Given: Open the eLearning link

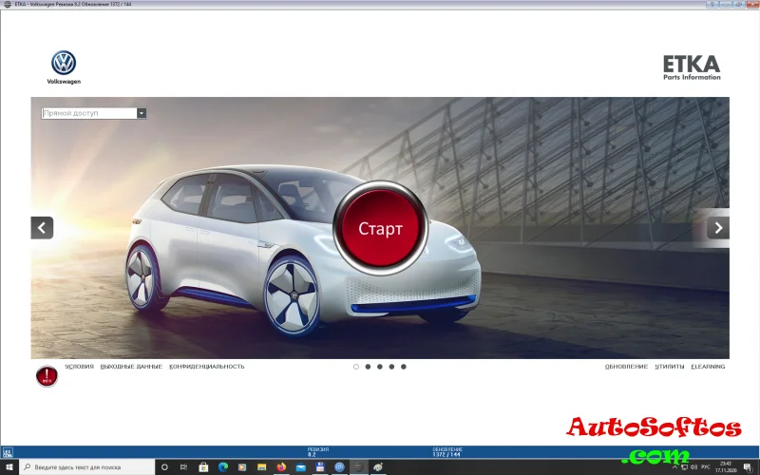Looking at the screenshot, I should point(708,367).
